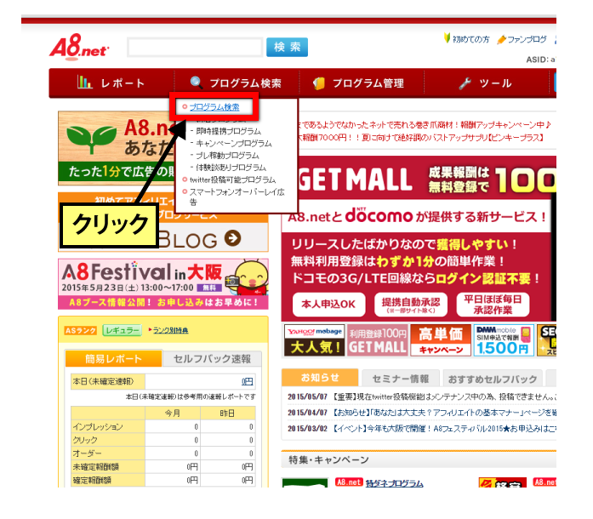Viewport: 593px width, 519px height.
Task: Open the プログラム検索 navigation menu
Action: click(x=237, y=83)
